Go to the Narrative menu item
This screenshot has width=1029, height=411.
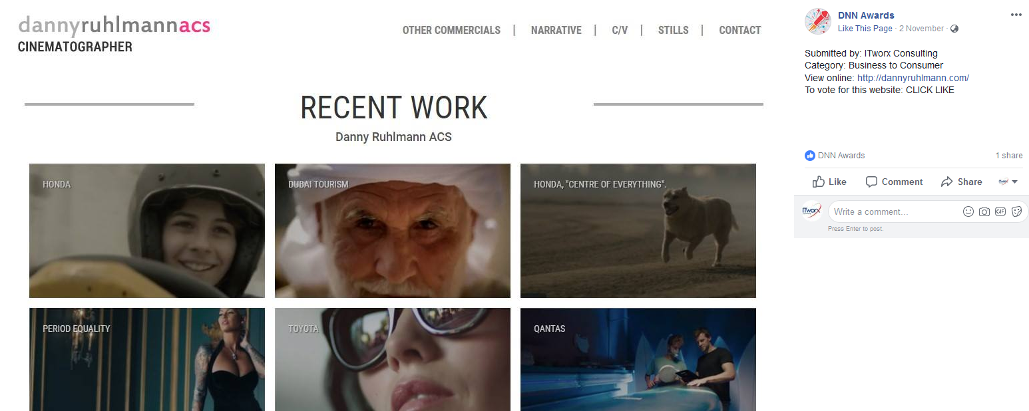[556, 30]
